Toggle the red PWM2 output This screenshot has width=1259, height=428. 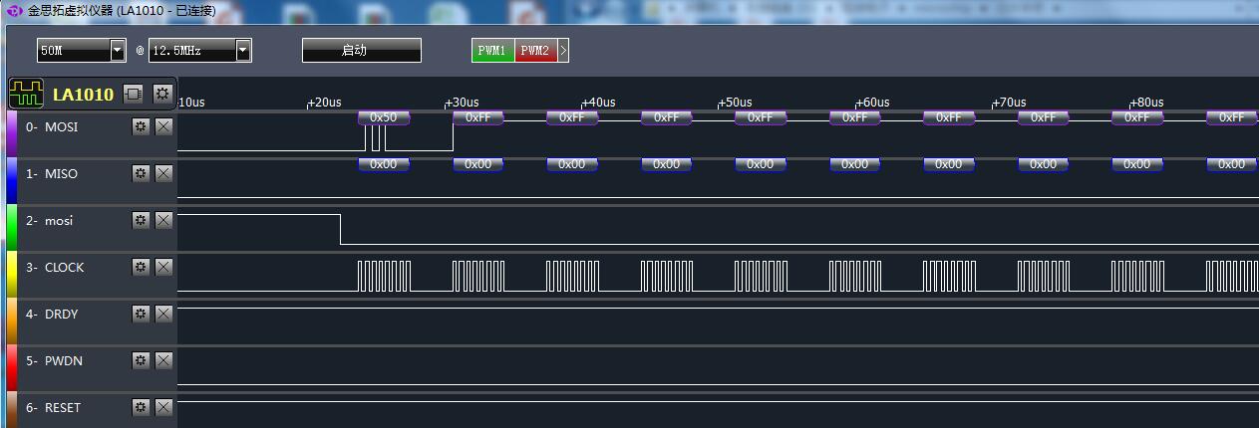[x=535, y=51]
